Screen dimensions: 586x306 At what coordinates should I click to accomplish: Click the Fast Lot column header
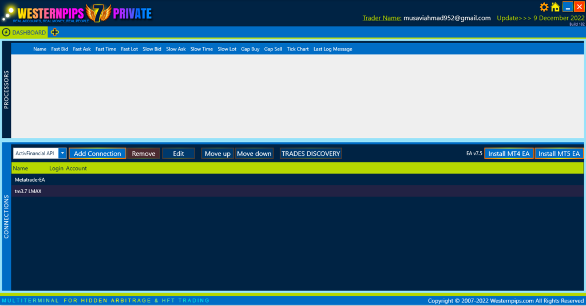(129, 49)
